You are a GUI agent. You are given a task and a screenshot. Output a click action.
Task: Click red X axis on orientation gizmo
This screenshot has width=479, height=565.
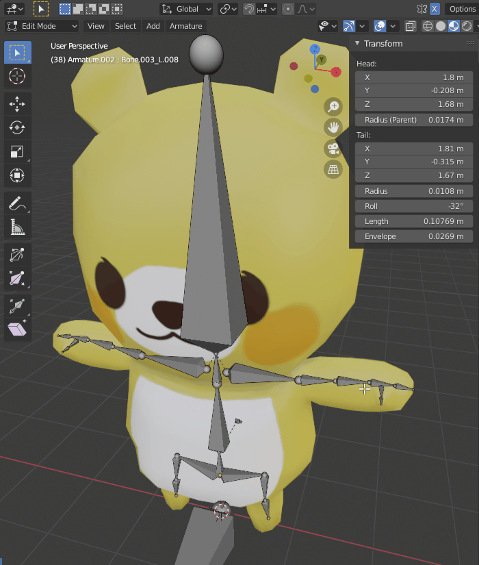click(x=336, y=72)
